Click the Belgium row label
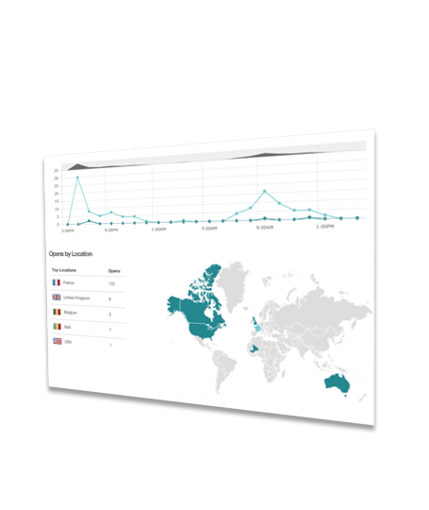Image resolution: width=429 pixels, height=510 pixels. 71,313
